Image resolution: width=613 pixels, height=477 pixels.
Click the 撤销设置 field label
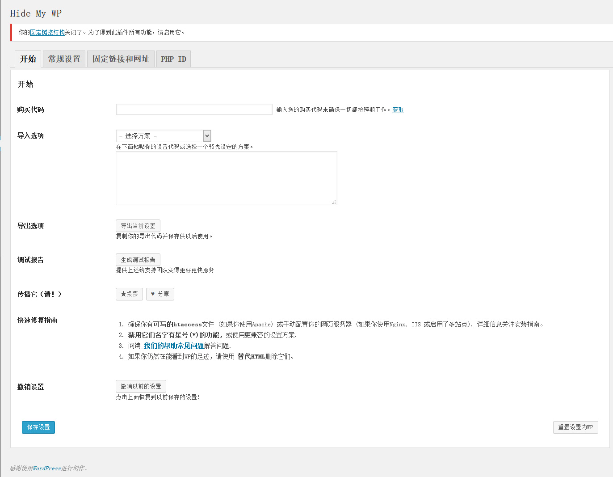[x=31, y=387]
